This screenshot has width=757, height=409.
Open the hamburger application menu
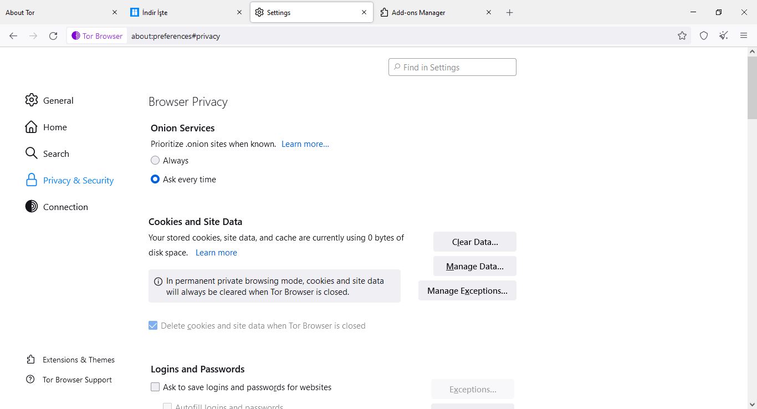click(744, 36)
